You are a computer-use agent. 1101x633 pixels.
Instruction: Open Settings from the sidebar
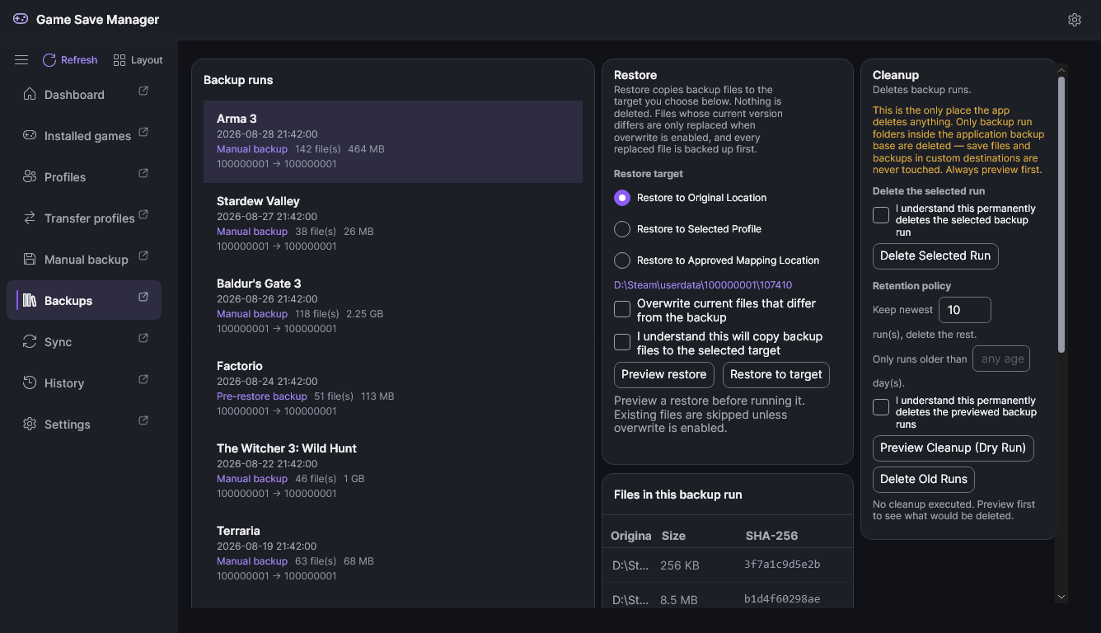tap(84, 424)
